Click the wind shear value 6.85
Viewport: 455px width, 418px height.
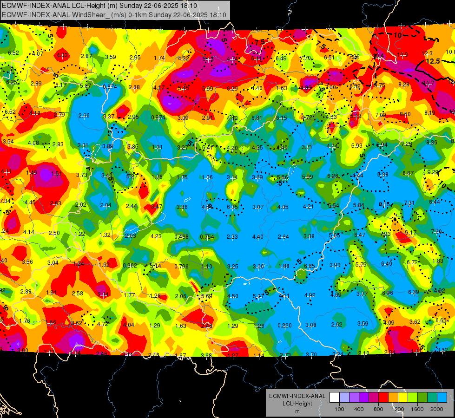310,266
